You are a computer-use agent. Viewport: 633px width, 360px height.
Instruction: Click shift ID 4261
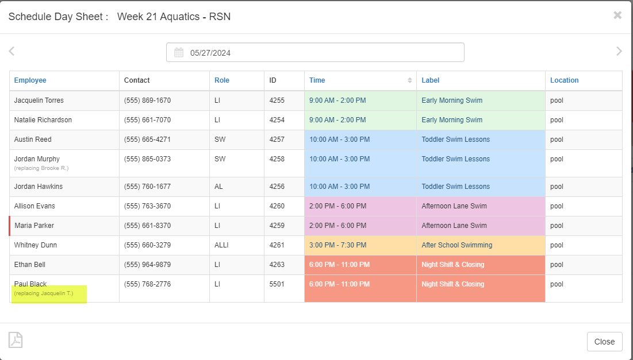(x=277, y=245)
